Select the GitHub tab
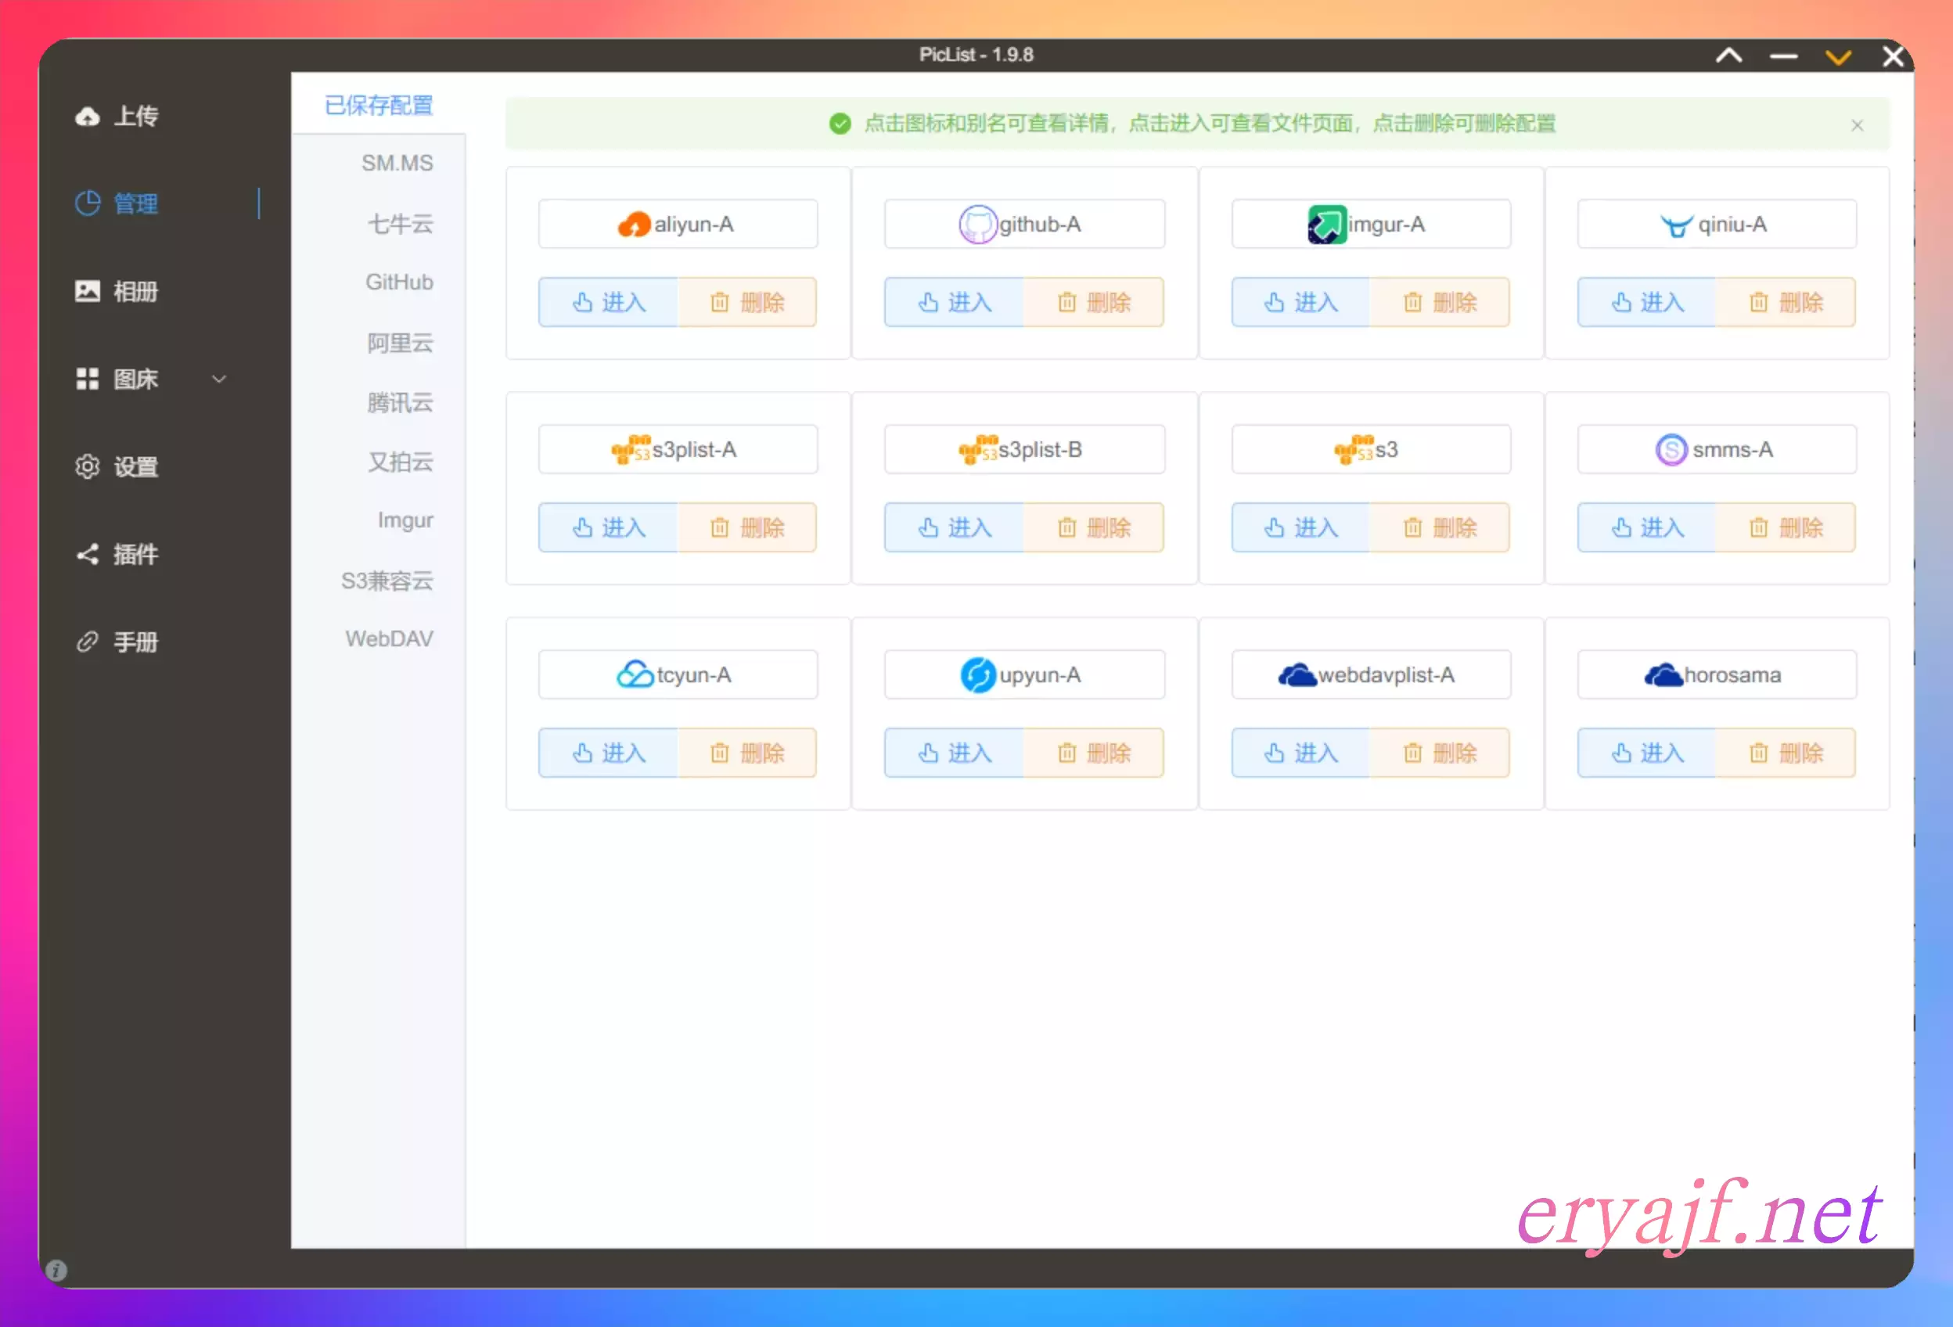 399,282
